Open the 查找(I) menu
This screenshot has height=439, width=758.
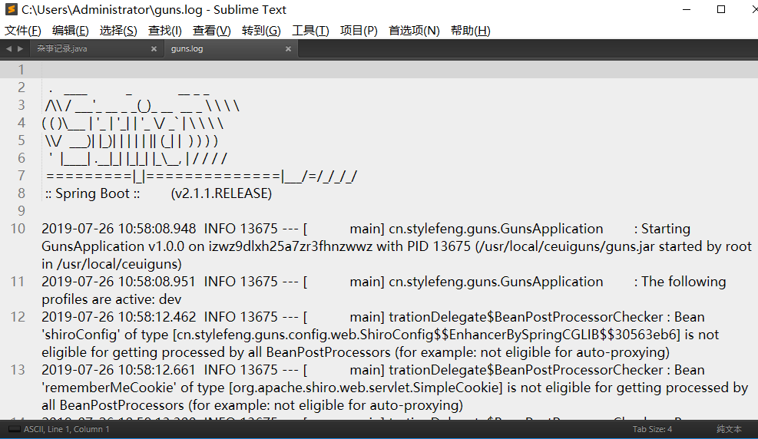(x=164, y=31)
